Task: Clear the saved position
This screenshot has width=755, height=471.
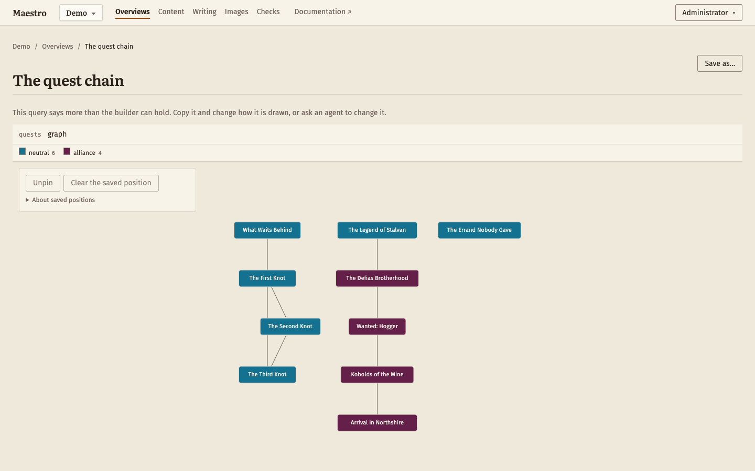Action: (x=111, y=183)
